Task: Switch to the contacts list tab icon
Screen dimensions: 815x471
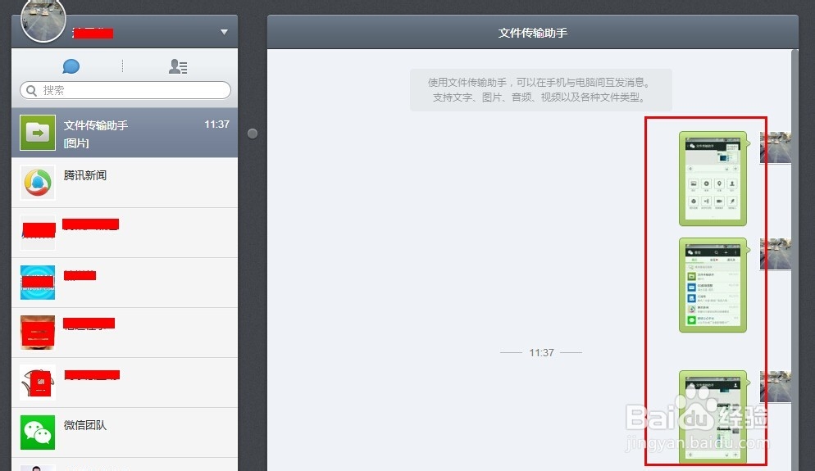Action: point(178,66)
